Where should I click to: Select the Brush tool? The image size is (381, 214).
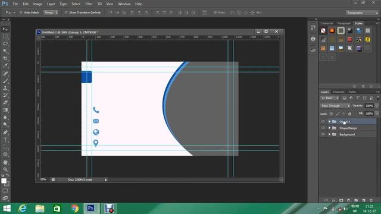click(x=5, y=81)
